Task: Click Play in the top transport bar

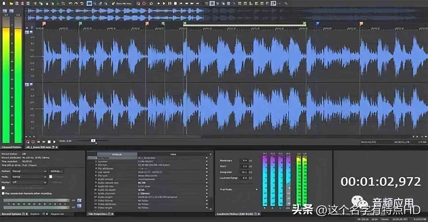Action: click(164, 3)
